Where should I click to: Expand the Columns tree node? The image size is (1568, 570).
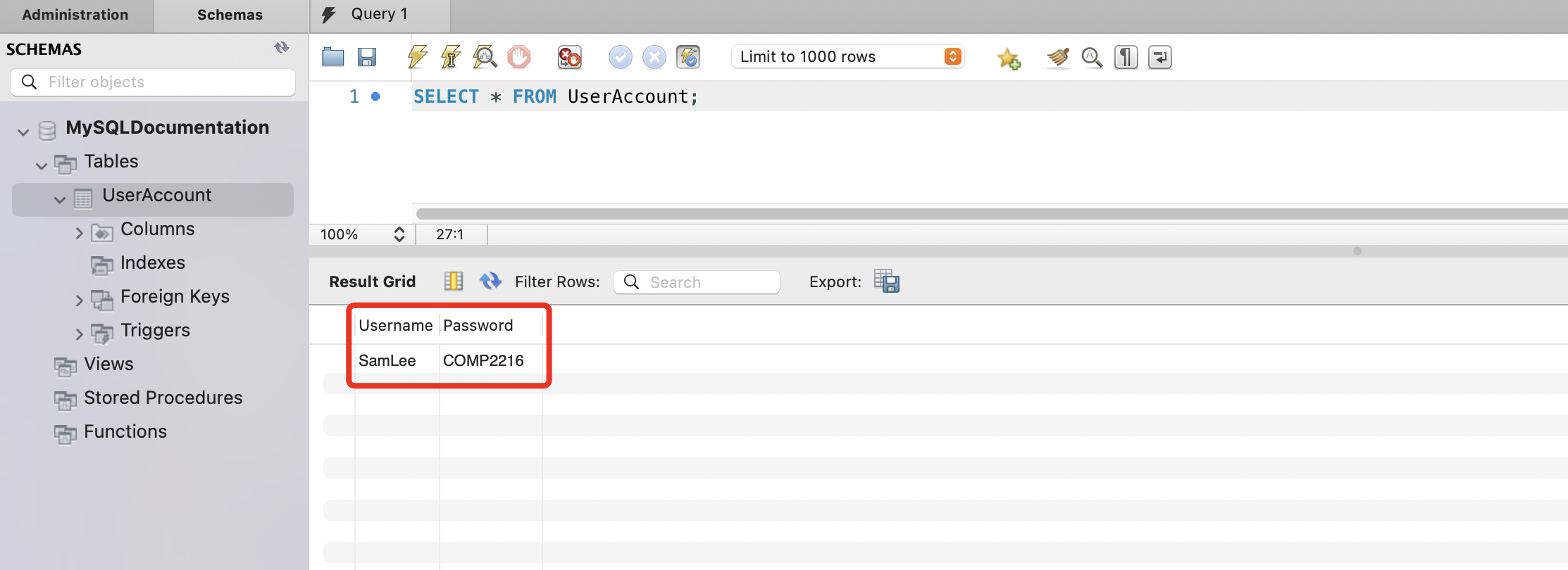tap(80, 232)
